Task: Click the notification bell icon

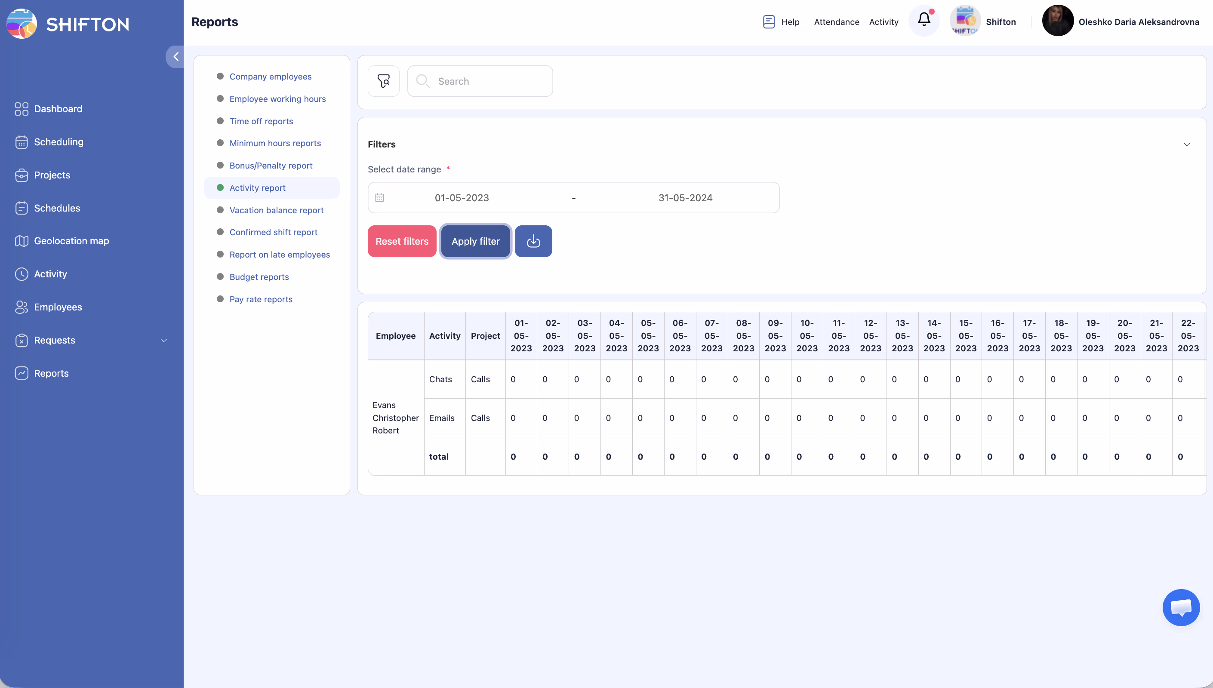Action: pos(924,20)
